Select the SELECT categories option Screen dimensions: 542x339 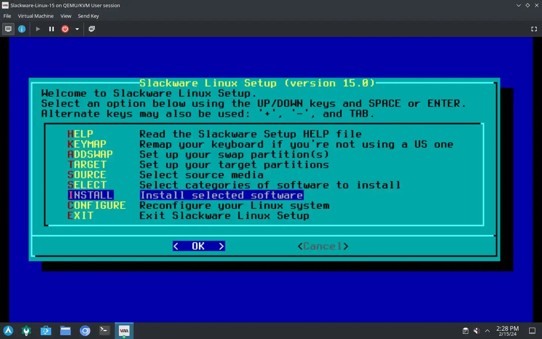coord(87,185)
